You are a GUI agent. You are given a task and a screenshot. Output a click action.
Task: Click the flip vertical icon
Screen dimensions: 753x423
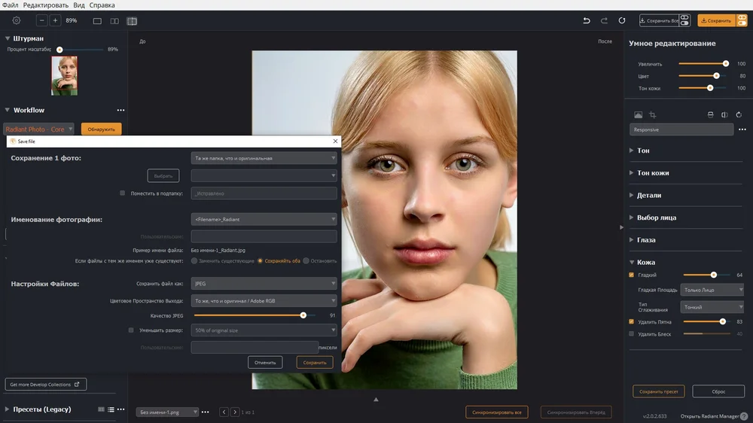pyautogui.click(x=710, y=114)
